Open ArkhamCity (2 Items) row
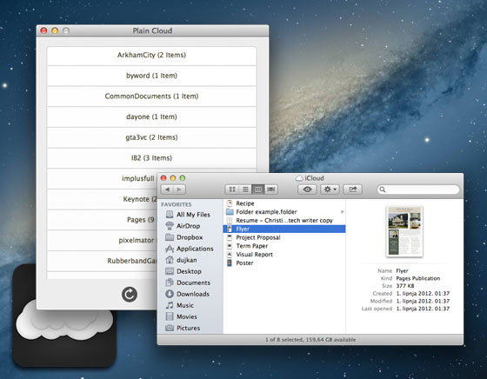This screenshot has width=487, height=379. click(151, 56)
